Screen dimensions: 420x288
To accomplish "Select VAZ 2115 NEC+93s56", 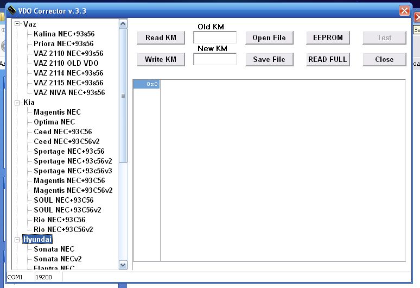I will [68, 83].
